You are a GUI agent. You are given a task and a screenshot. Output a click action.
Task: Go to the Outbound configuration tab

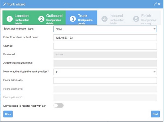click(50, 18)
